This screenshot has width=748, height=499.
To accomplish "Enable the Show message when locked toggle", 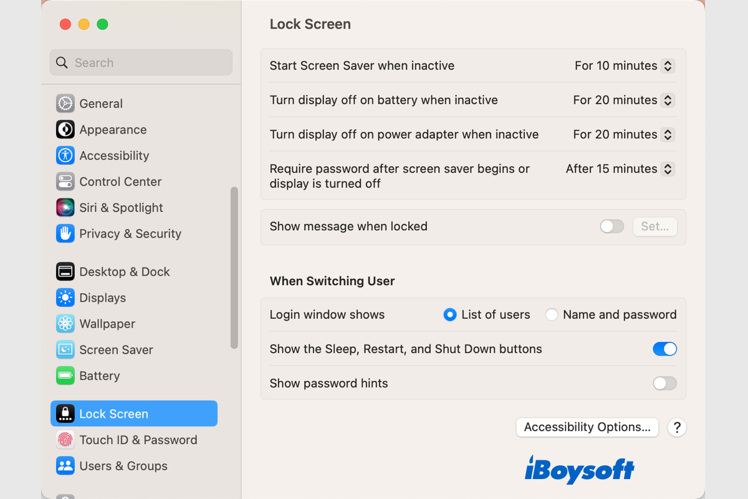I will click(x=611, y=226).
